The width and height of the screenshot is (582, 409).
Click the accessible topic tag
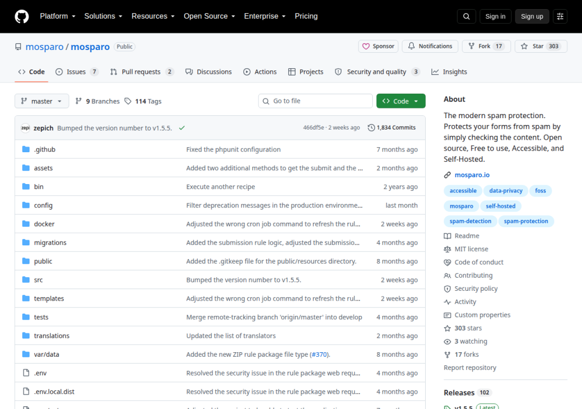[x=463, y=191]
